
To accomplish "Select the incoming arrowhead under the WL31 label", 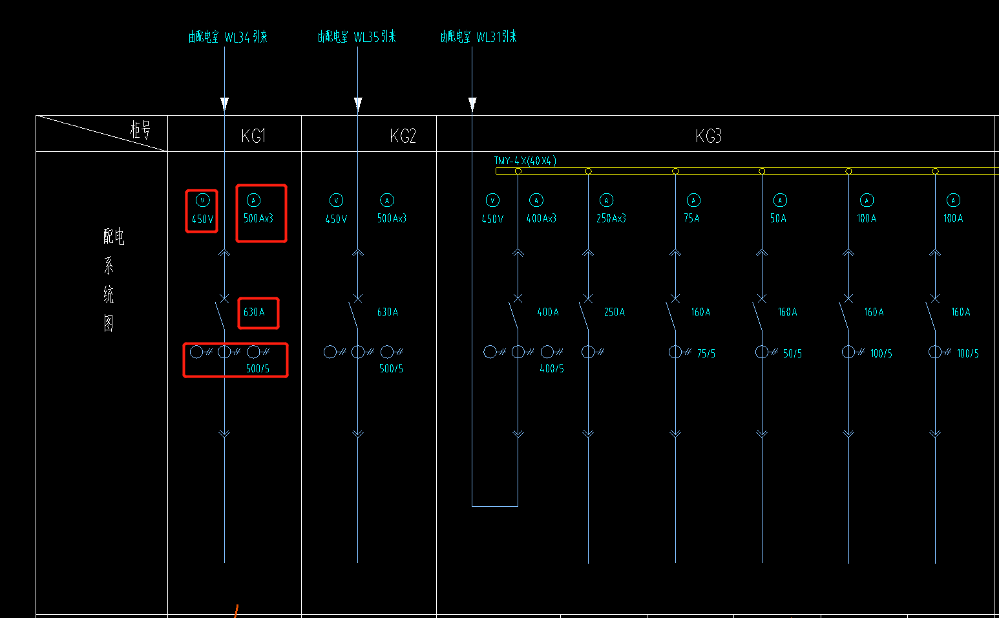I will click(472, 104).
